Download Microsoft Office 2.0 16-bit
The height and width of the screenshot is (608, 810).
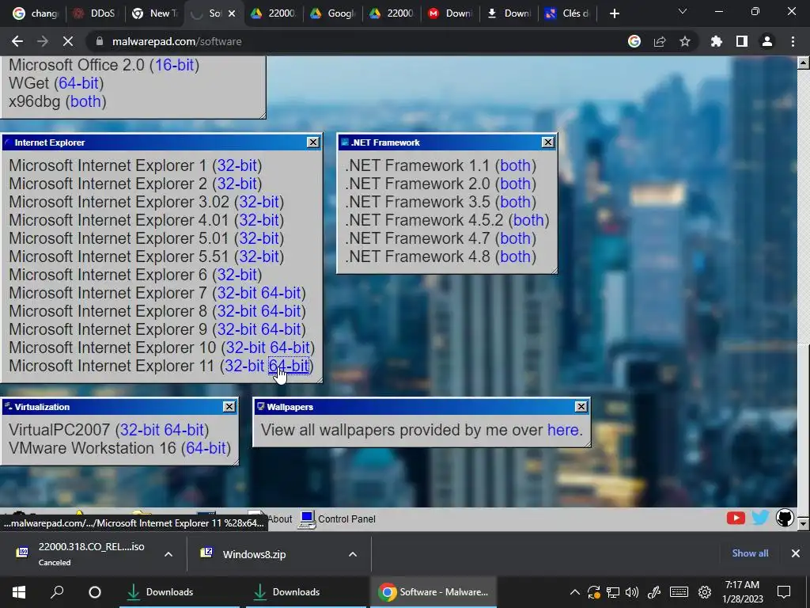[x=175, y=65]
